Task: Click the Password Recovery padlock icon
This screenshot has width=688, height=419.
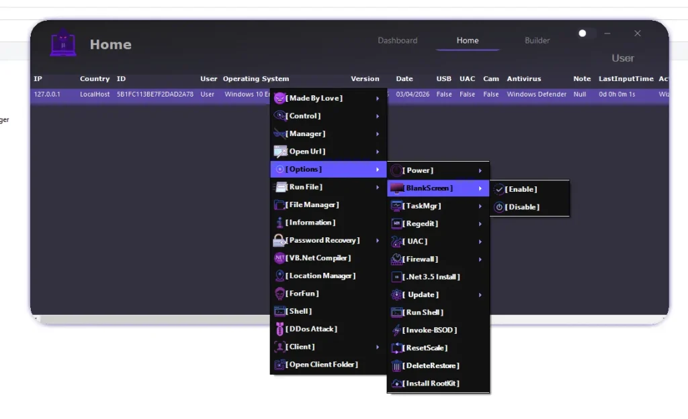Action: pos(278,240)
